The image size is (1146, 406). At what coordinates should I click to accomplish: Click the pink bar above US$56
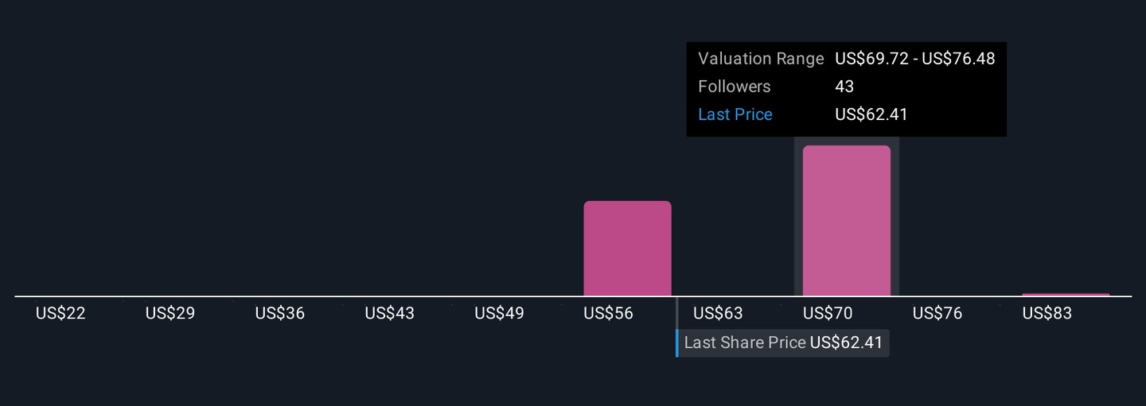point(627,249)
